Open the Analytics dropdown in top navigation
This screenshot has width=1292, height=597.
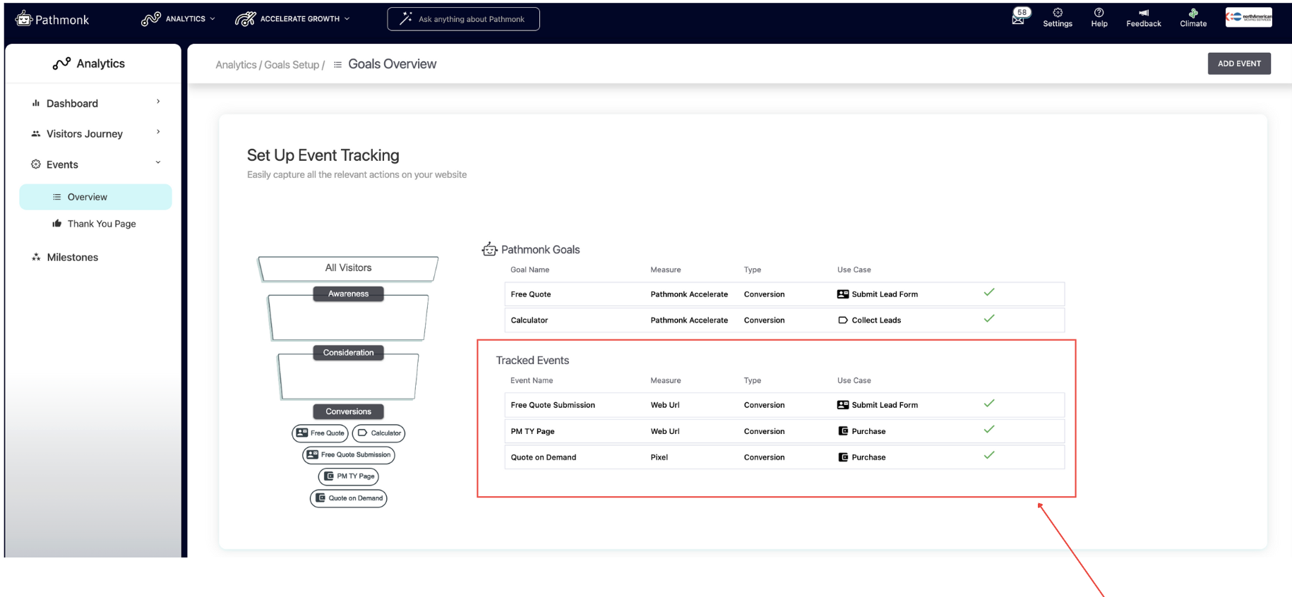(x=178, y=19)
